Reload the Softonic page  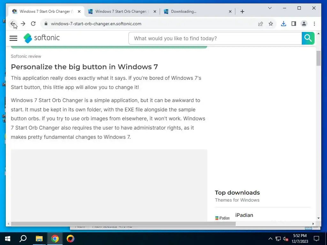click(x=33, y=24)
